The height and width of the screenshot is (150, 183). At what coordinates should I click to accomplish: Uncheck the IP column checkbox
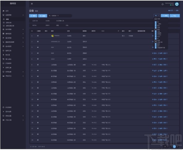[156, 38]
